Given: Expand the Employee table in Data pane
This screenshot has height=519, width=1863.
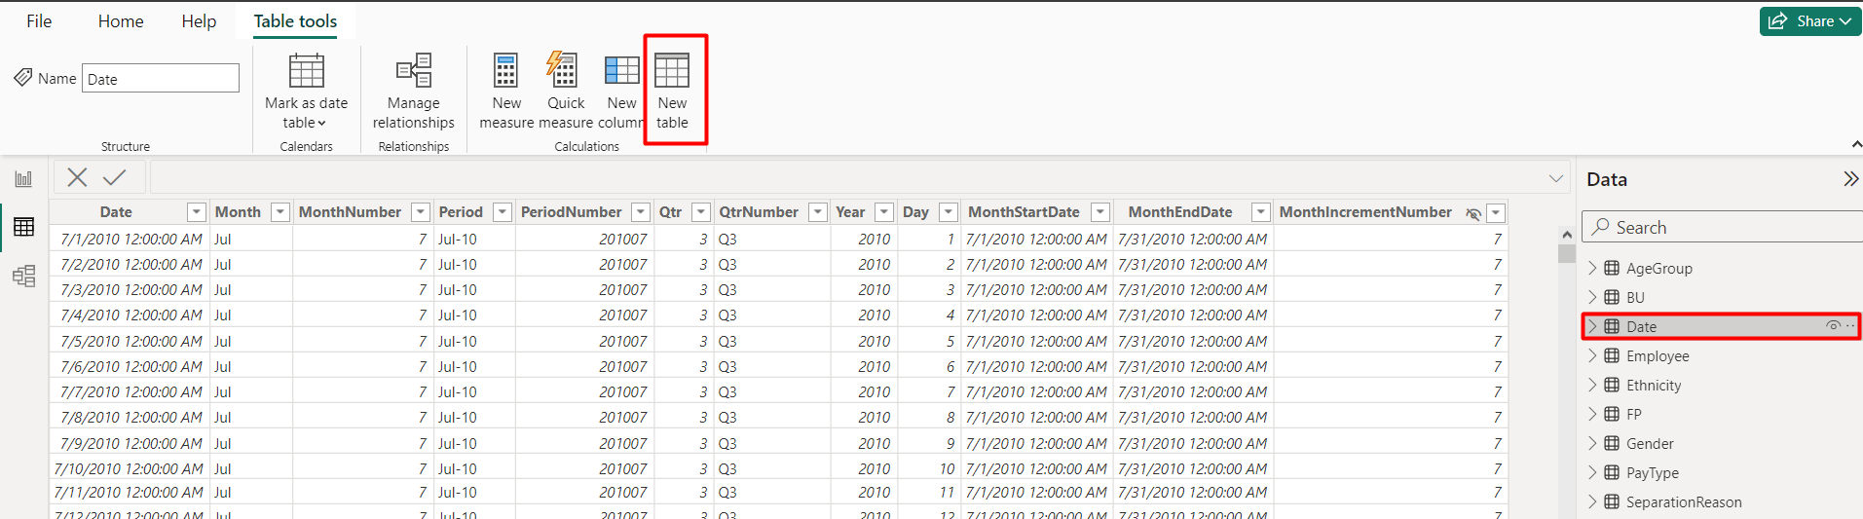Looking at the screenshot, I should tap(1592, 355).
